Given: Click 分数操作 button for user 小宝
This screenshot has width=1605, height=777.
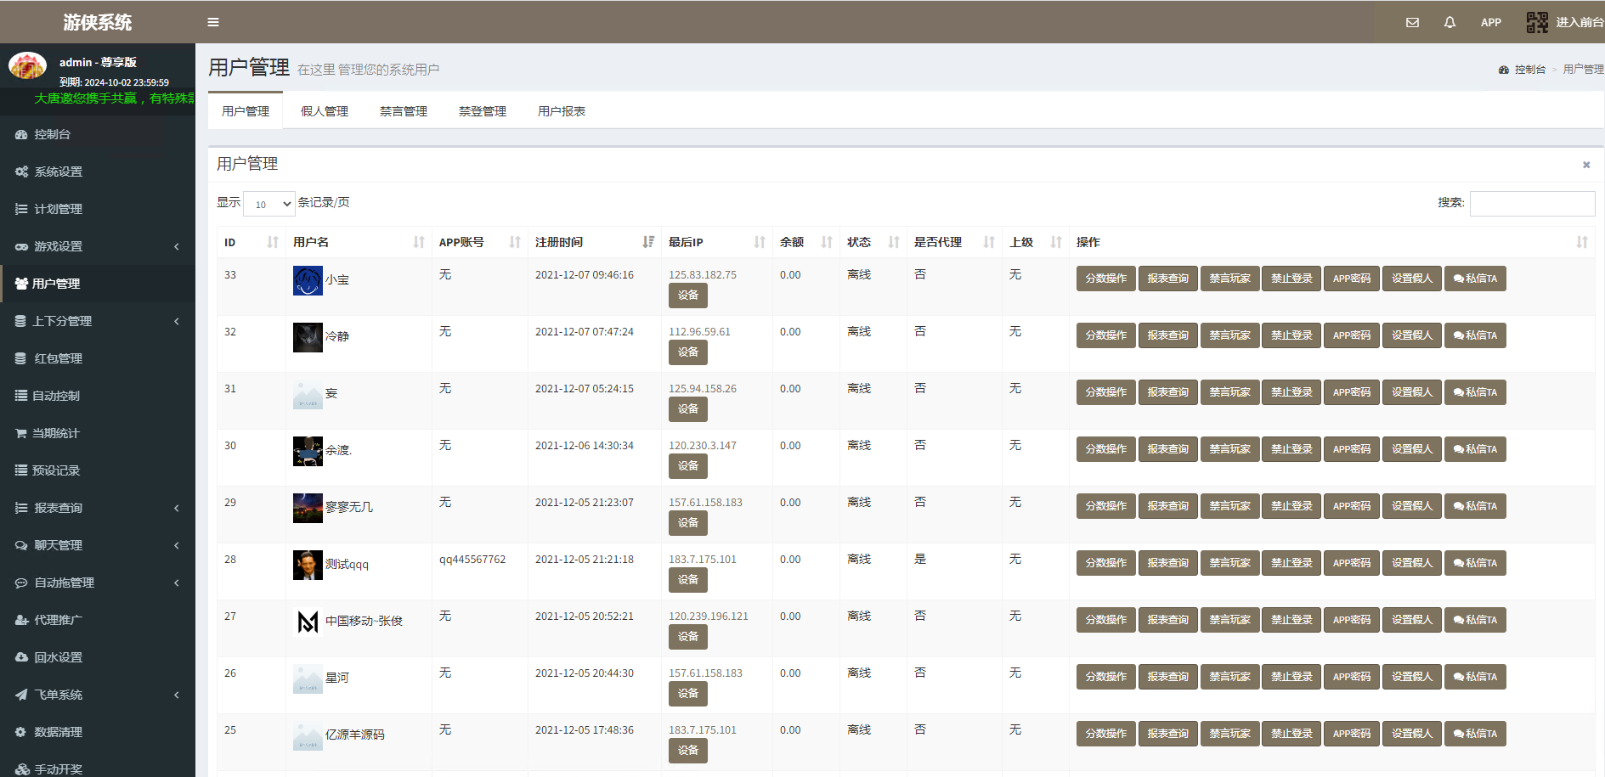Looking at the screenshot, I should pyautogui.click(x=1105, y=279).
